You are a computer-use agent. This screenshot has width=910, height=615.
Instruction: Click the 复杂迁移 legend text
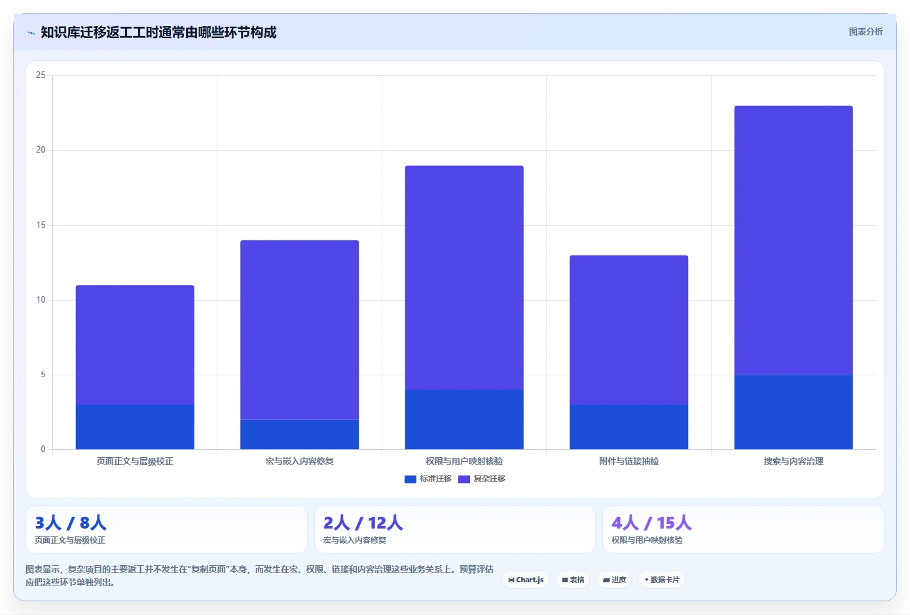coord(490,479)
